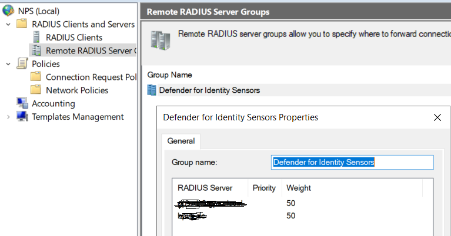Click the Policies scroll icon

22,63
